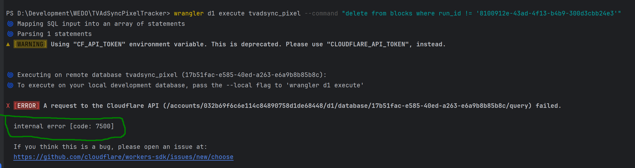Click the Cloudflare API accounts path in the error
635x168 pixels.
(x=347, y=106)
